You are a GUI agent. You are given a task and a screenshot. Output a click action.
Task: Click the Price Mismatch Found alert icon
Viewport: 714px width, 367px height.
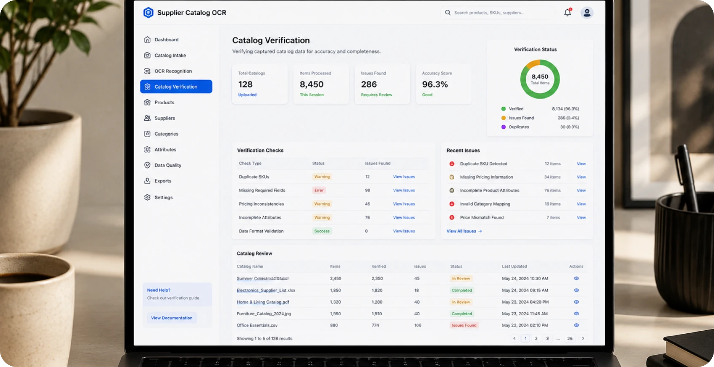[x=452, y=218]
